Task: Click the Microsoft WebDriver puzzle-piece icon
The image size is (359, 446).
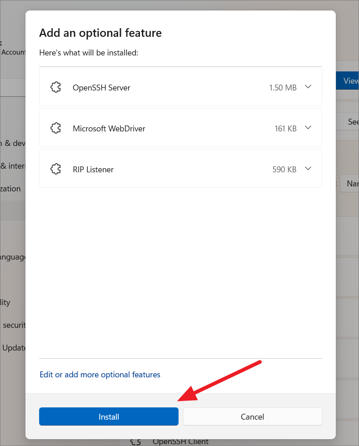Action: pyautogui.click(x=55, y=128)
